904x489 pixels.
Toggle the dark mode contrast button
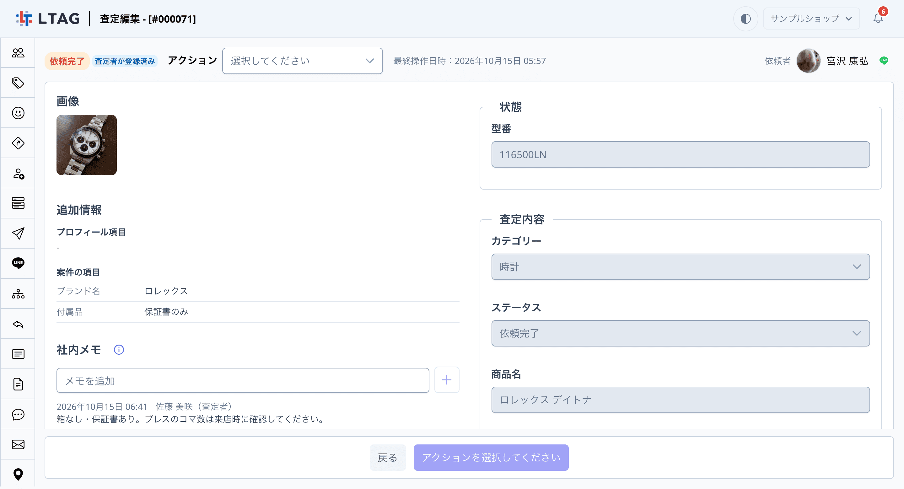coord(745,19)
